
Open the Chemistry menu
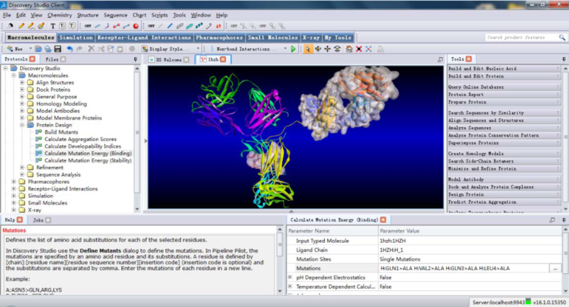click(59, 15)
